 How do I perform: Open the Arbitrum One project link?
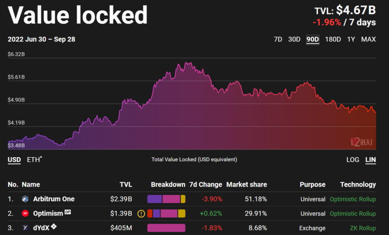coord(54,199)
